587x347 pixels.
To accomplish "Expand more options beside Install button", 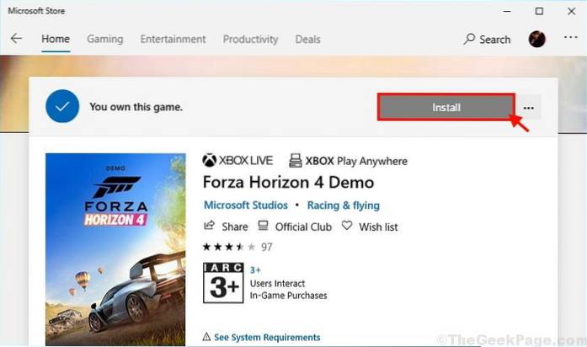I will (529, 108).
